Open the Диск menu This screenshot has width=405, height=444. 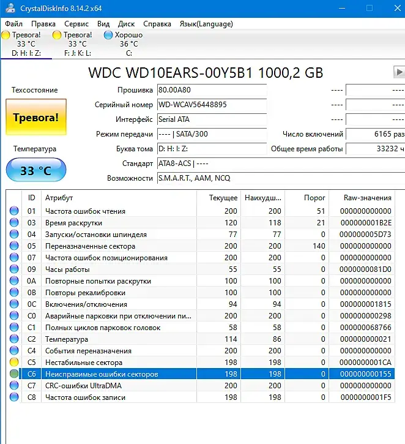(126, 24)
